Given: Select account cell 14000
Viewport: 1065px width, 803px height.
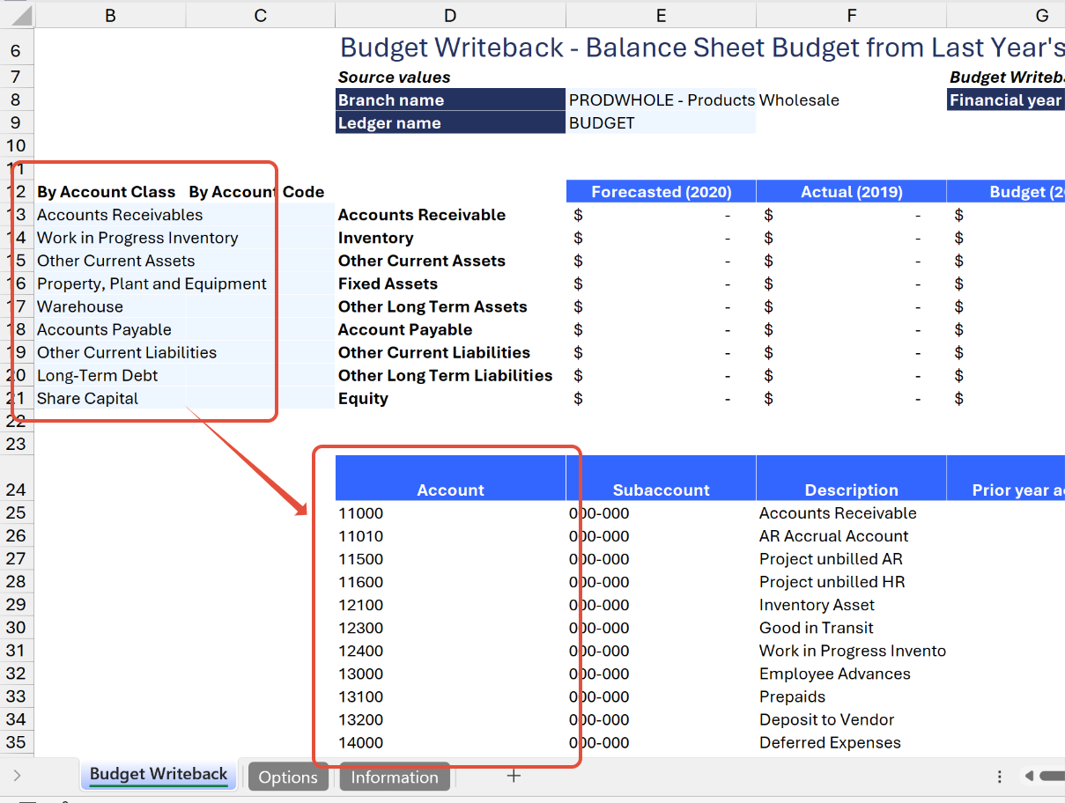Looking at the screenshot, I should pyautogui.click(x=450, y=742).
